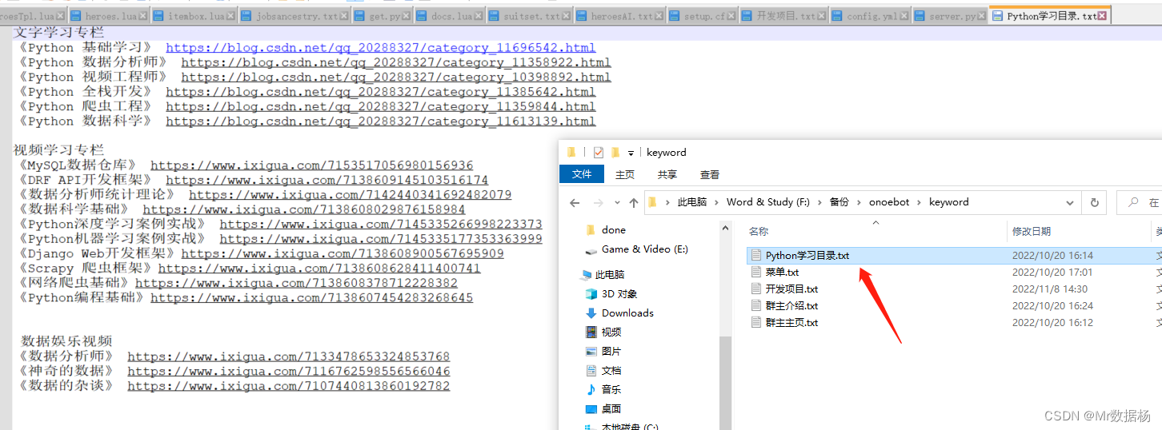This screenshot has height=430, width=1162.
Task: Open the Django Web开发框架 video link
Action: point(343,253)
